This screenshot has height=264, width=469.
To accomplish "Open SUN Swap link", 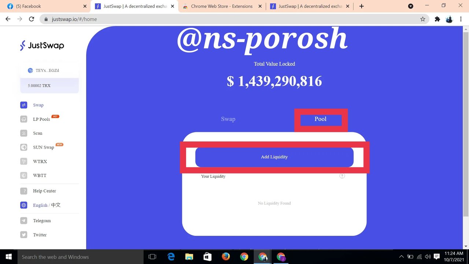I will tap(44, 147).
